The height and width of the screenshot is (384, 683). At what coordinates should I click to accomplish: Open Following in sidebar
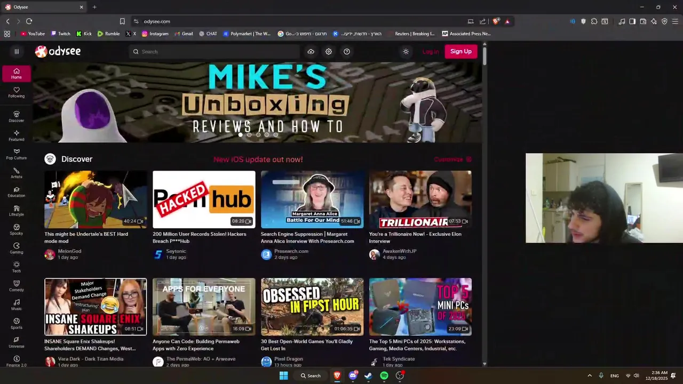point(17,93)
